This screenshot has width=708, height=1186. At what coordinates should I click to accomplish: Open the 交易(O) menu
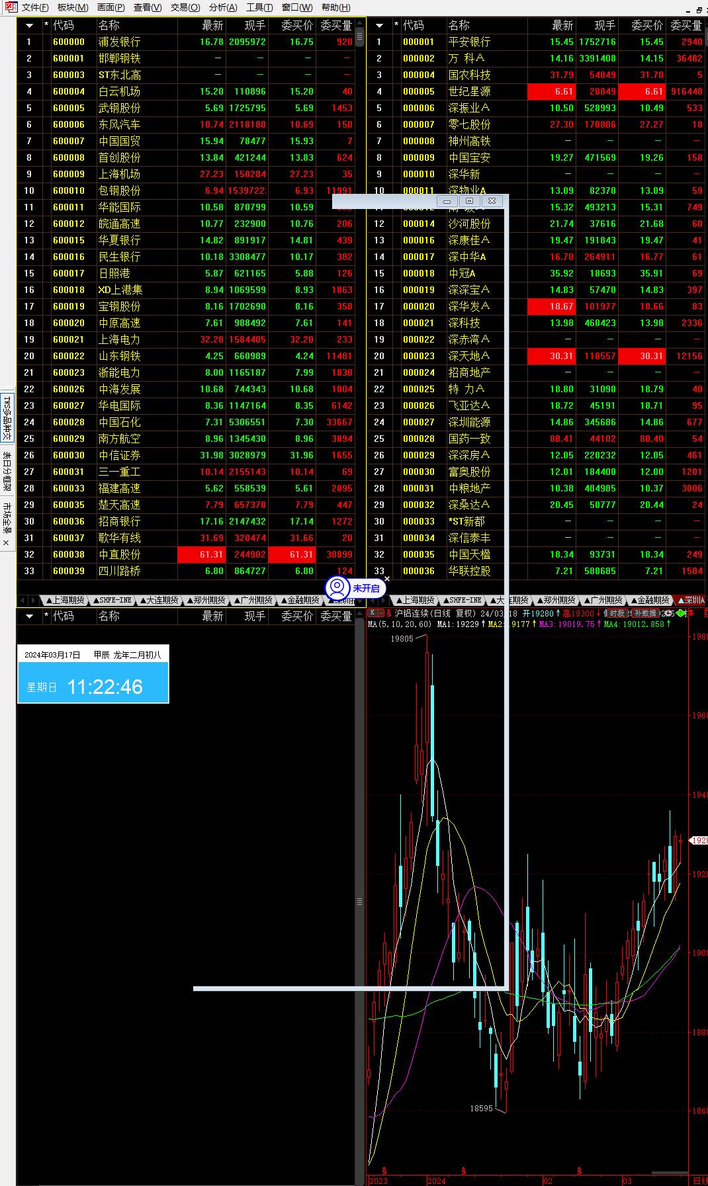tap(185, 8)
